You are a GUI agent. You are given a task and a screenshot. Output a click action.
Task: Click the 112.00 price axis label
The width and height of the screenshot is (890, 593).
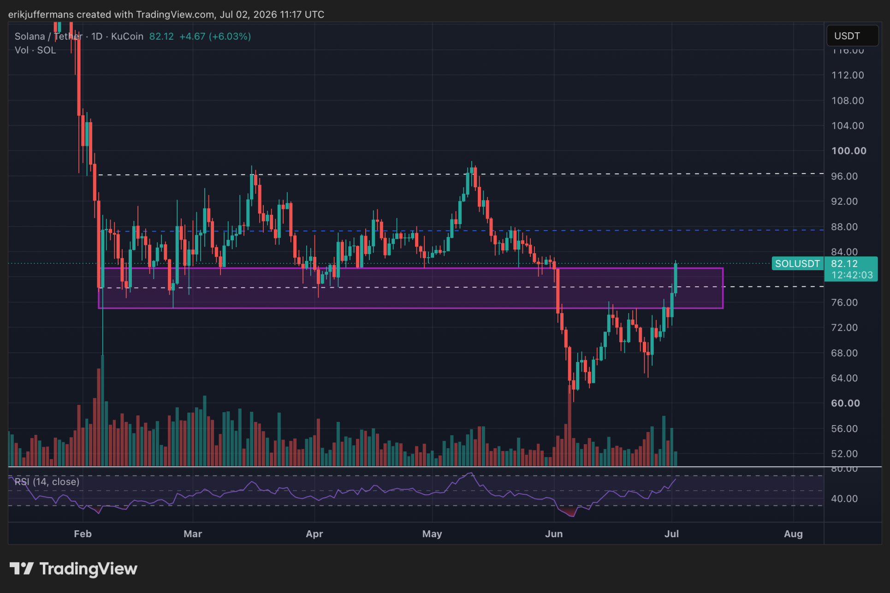pos(848,75)
